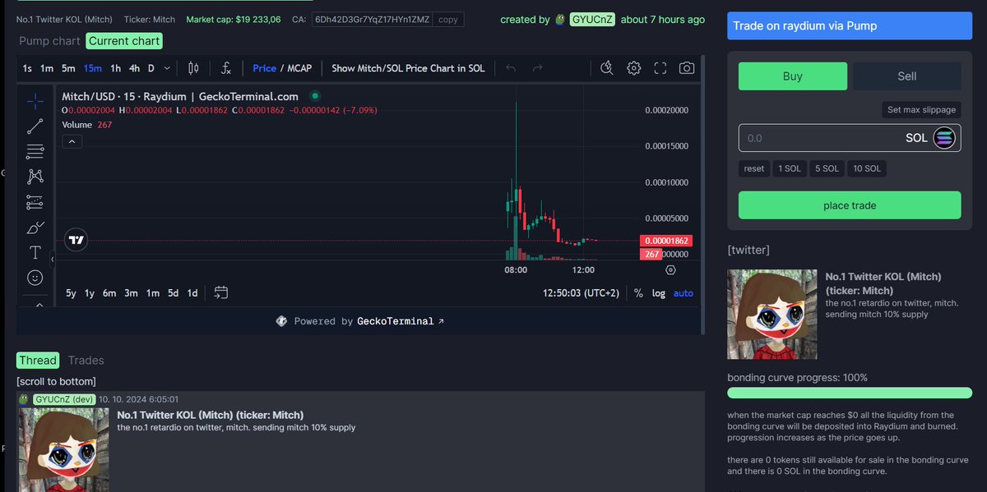Image resolution: width=987 pixels, height=492 pixels.
Task: Select the Sell tab
Action: [x=906, y=76]
